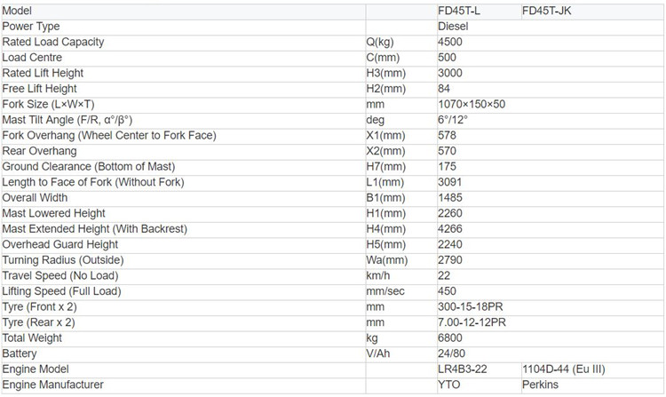This screenshot has width=666, height=397.
Task: Select the Load Centre label
Action: click(x=32, y=58)
